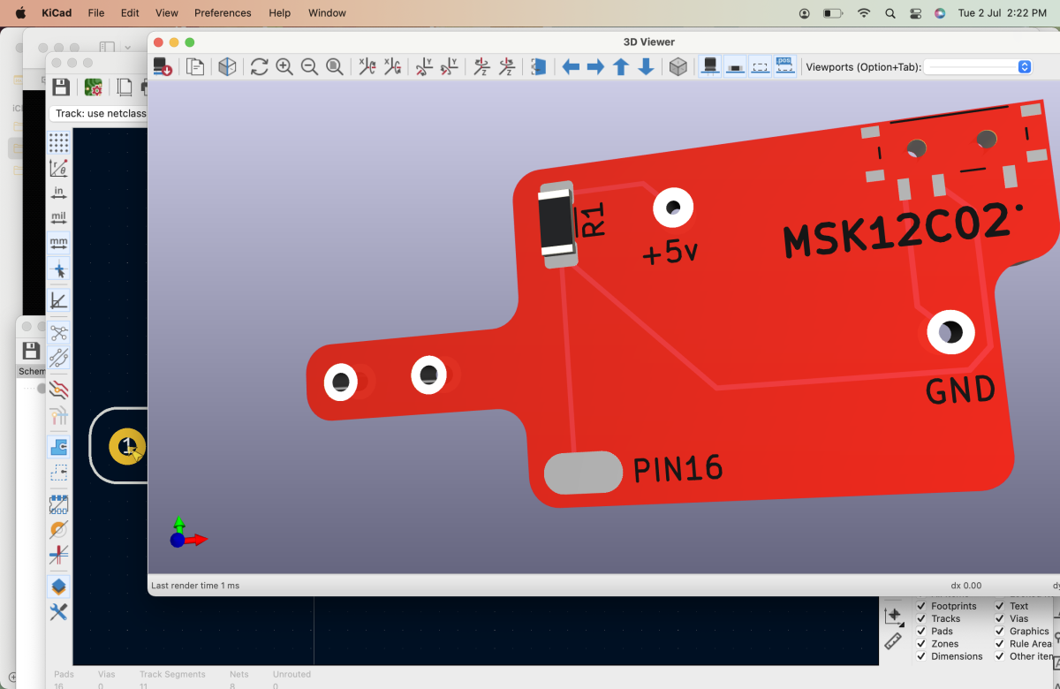This screenshot has width=1060, height=689.
Task: Click the KiCad application menu
Action: [x=57, y=13]
